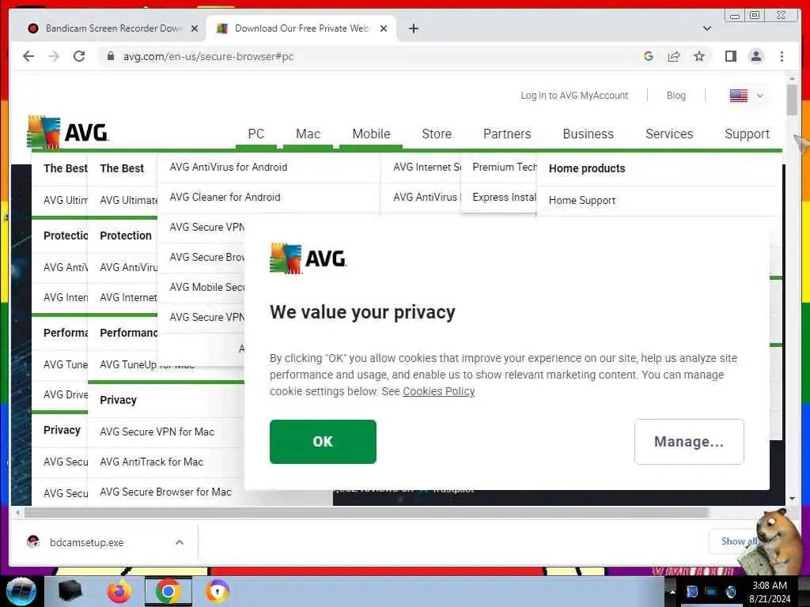Viewport: 810px width, 607px height.
Task: Open the tab search chevron
Action: tap(707, 28)
